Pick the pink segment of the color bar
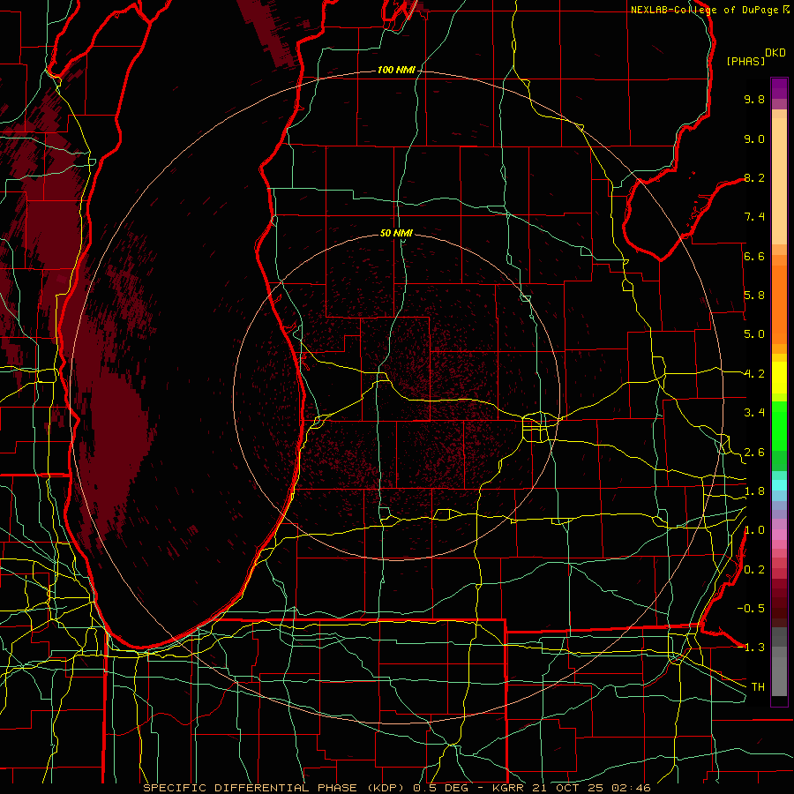 [779, 535]
